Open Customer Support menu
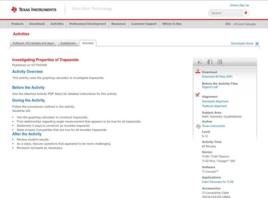 coord(144,24)
